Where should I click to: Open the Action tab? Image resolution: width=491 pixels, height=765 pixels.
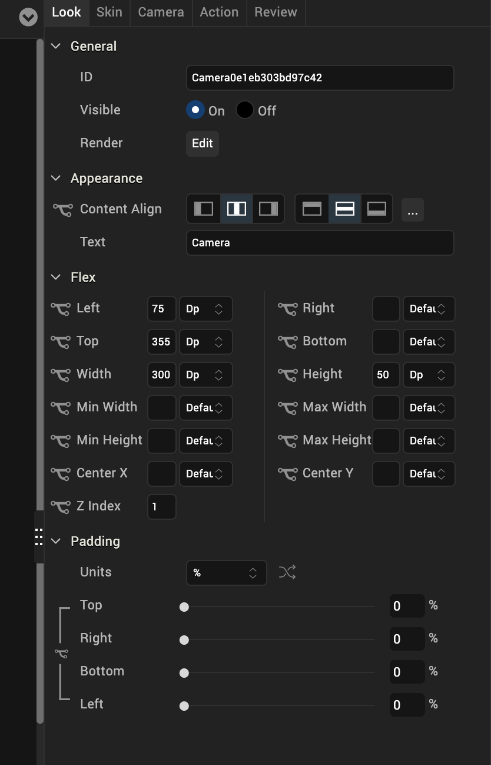[219, 12]
